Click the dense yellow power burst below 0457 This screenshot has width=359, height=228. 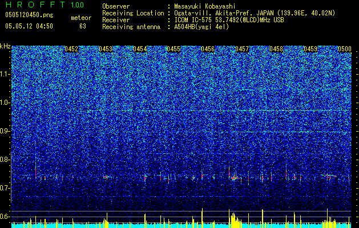click(235, 219)
